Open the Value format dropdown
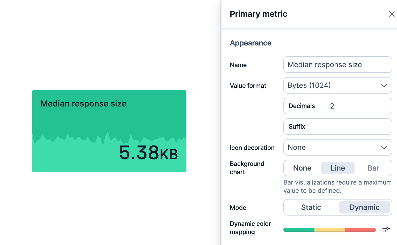Viewport: 397px width, 245px height. pyautogui.click(x=338, y=85)
